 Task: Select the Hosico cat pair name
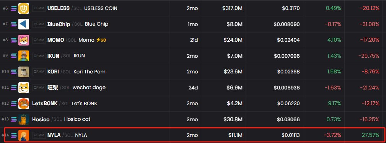77,119
